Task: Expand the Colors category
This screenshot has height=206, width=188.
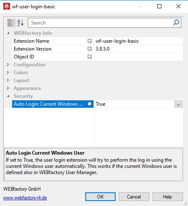Action: click(x=8, y=73)
